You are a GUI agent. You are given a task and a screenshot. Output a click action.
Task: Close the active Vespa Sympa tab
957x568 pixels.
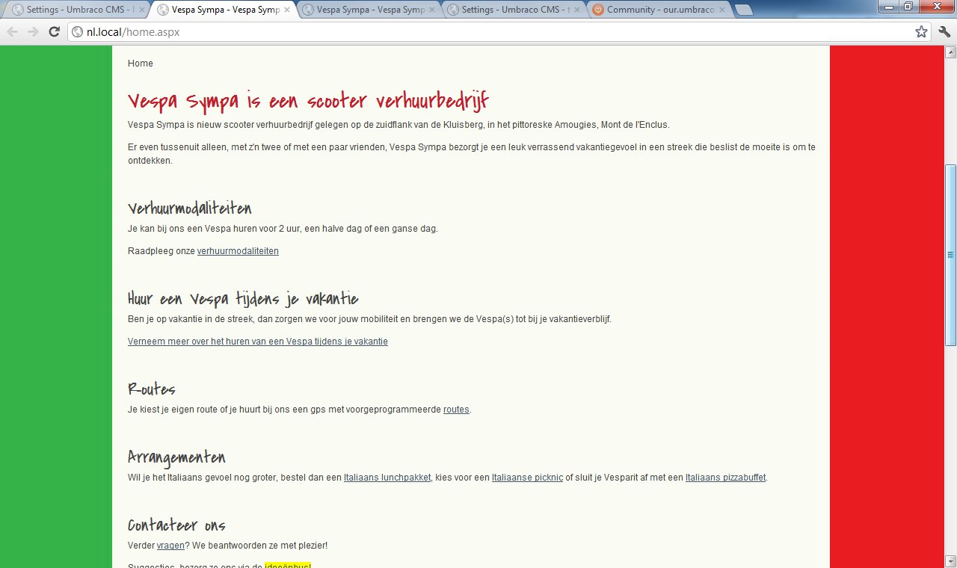pos(287,10)
